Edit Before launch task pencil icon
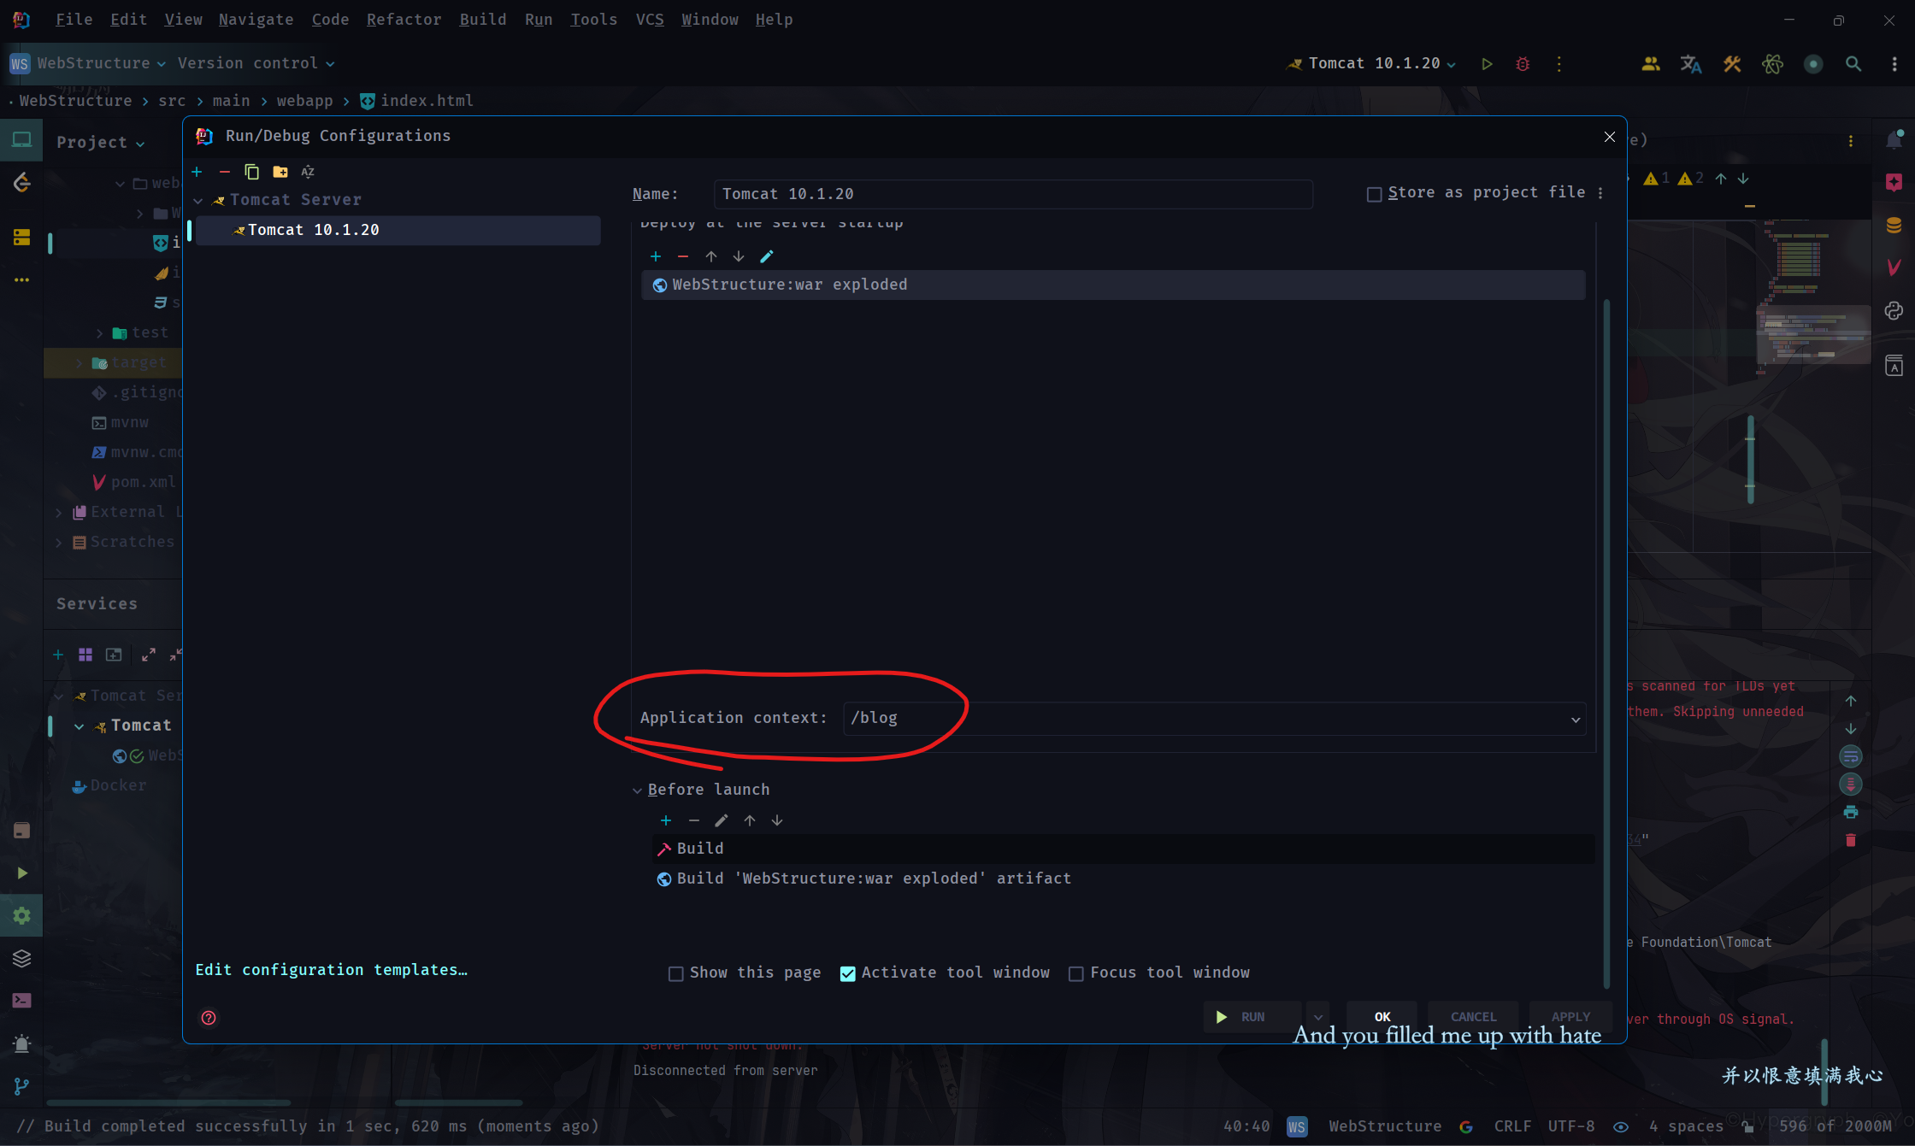This screenshot has width=1915, height=1146. point(721,820)
